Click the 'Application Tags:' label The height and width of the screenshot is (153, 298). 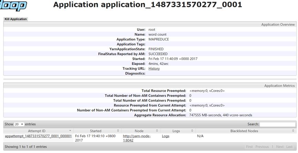131,44
